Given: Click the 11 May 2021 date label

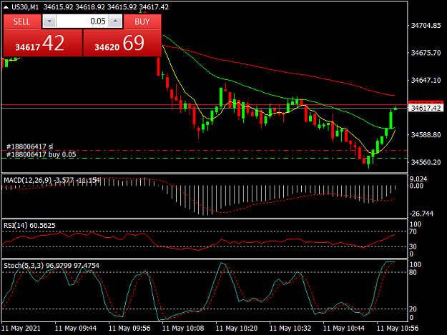Looking at the screenshot, I should pos(21,328).
